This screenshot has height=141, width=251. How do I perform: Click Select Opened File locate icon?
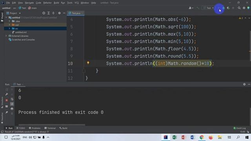(x=44, y=13)
